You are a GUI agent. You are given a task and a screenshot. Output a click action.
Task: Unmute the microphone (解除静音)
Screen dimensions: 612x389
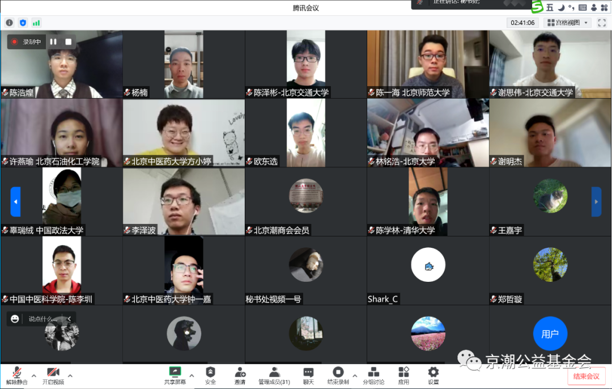coord(16,375)
